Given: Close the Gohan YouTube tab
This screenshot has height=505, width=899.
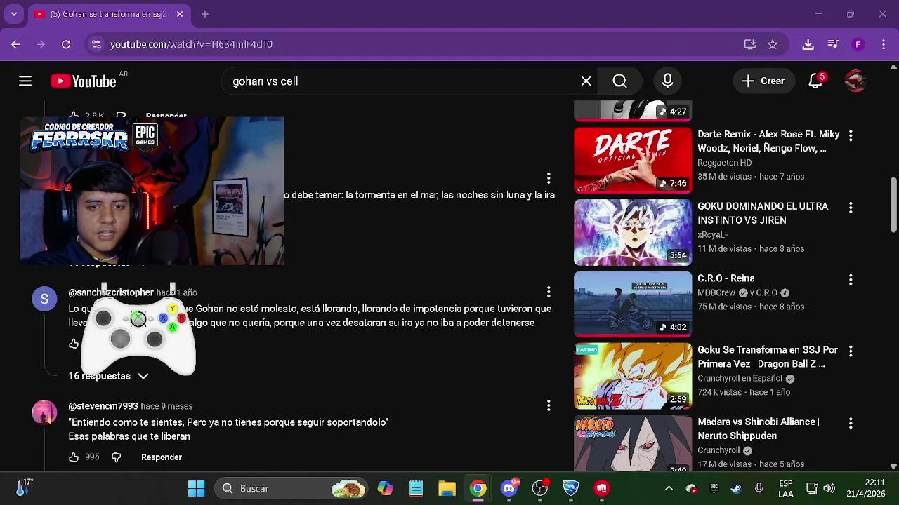Looking at the screenshot, I should coord(180,14).
